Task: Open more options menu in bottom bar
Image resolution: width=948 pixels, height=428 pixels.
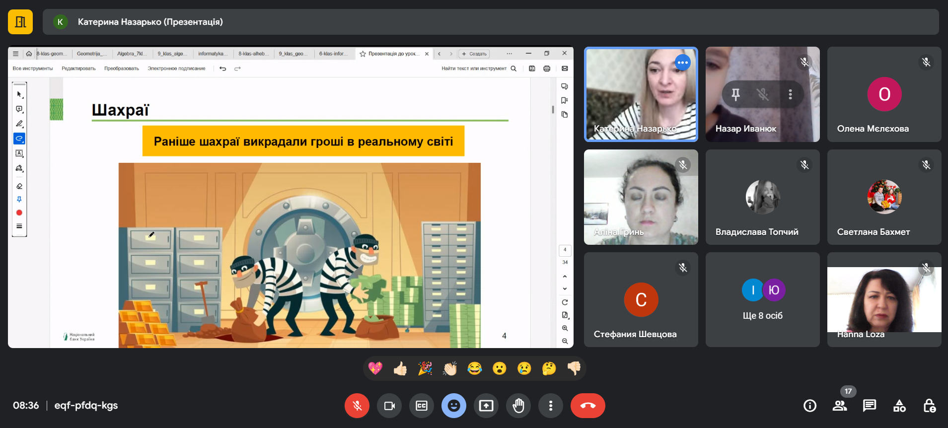Action: coord(550,406)
